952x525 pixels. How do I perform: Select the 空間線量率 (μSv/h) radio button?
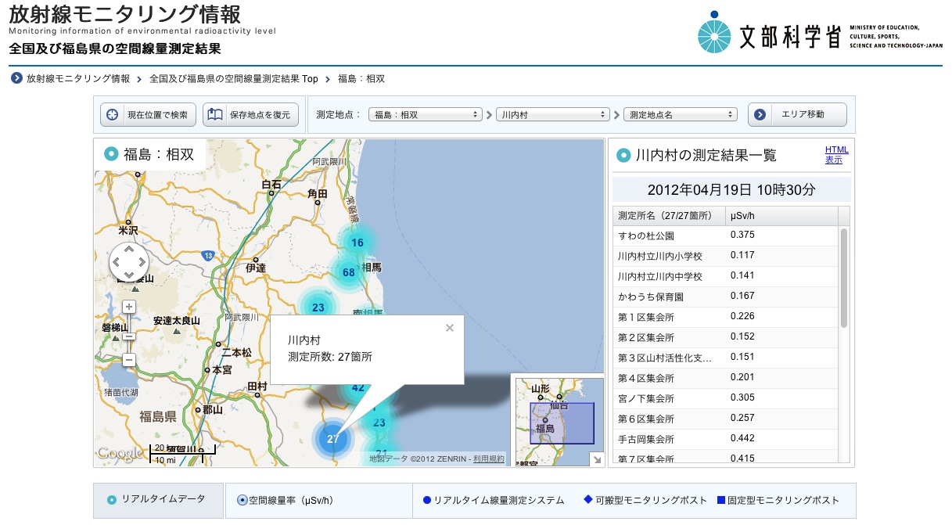pyautogui.click(x=242, y=500)
